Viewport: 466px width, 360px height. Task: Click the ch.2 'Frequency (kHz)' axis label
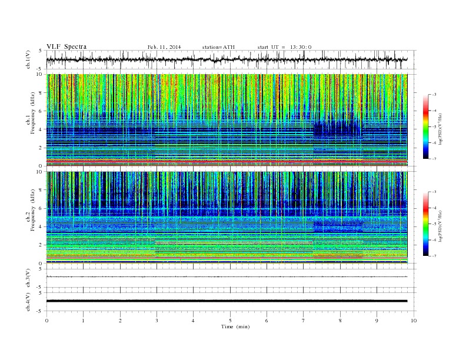click(32, 209)
